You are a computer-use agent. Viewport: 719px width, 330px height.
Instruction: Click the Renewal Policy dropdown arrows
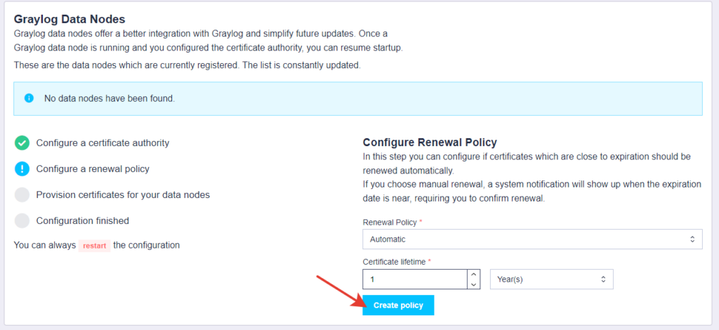(692, 239)
